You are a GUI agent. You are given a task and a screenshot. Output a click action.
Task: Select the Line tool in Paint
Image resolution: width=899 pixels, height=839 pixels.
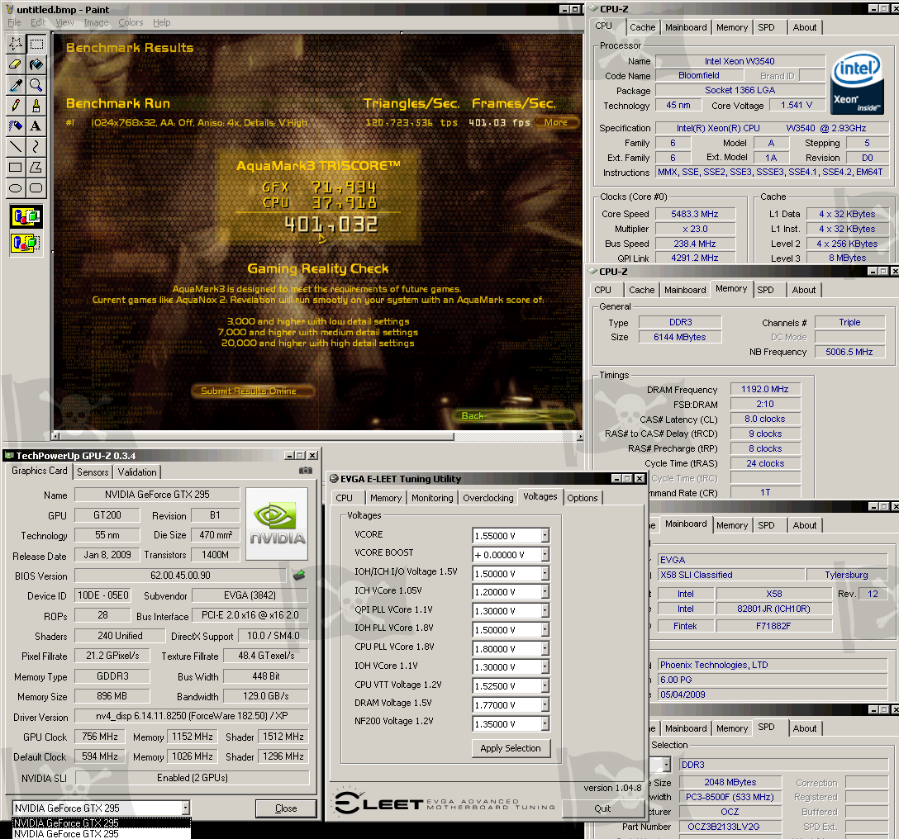[16, 147]
